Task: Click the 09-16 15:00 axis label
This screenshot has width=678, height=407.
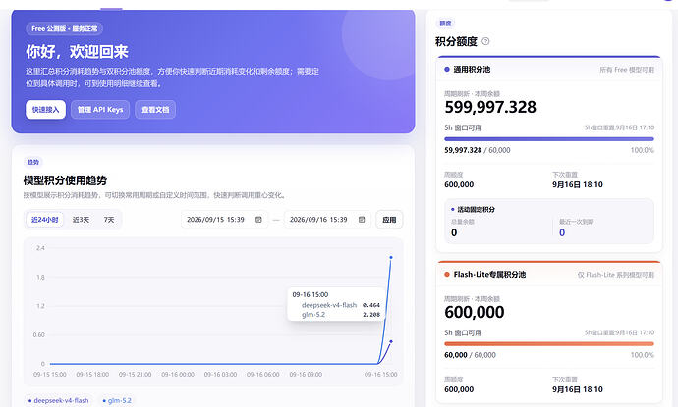Action: coord(380,375)
